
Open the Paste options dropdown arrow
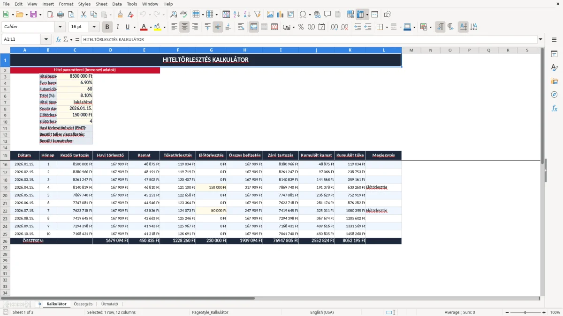click(110, 15)
